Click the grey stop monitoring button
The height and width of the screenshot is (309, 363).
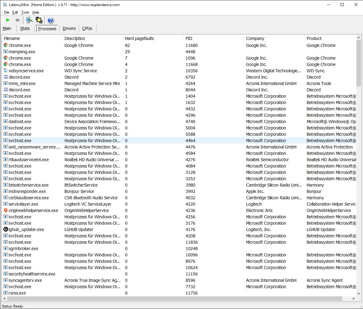pos(17,20)
